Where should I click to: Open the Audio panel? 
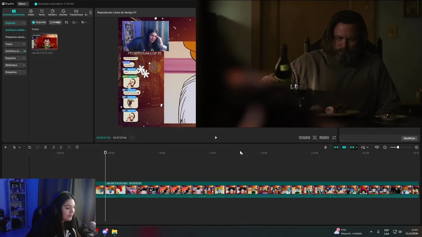tap(31, 13)
